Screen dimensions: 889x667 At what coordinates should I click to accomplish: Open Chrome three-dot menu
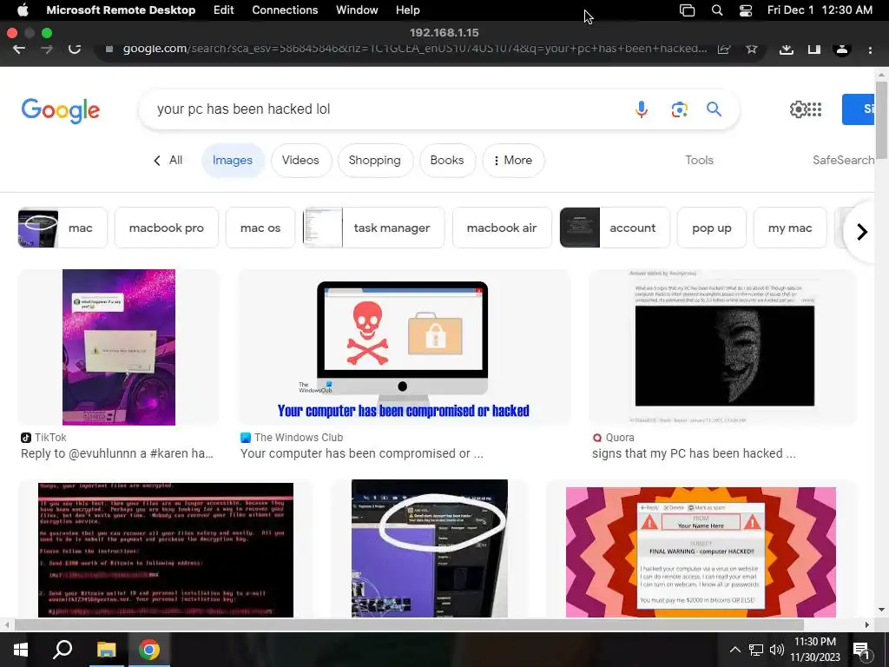[870, 50]
